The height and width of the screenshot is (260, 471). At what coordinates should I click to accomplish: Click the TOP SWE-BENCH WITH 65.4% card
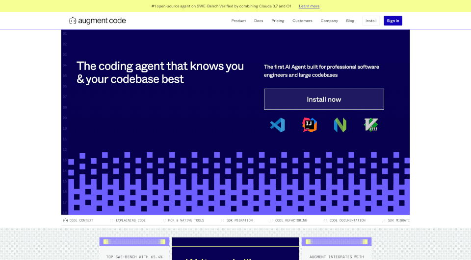click(134, 249)
